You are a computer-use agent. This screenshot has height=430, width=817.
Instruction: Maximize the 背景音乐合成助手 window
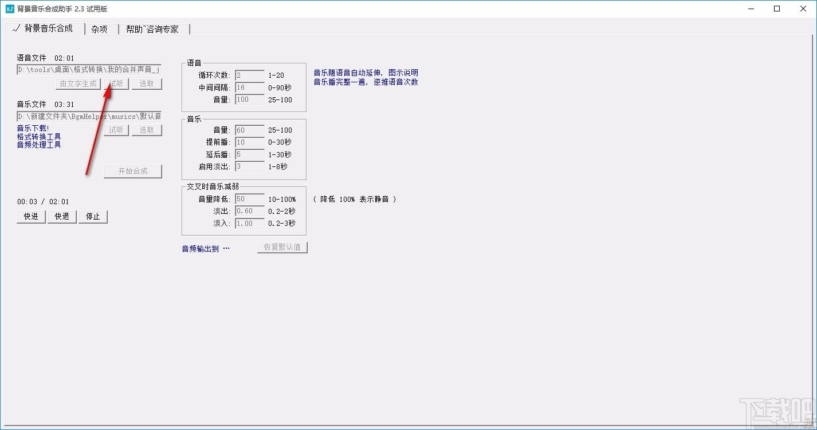click(777, 9)
